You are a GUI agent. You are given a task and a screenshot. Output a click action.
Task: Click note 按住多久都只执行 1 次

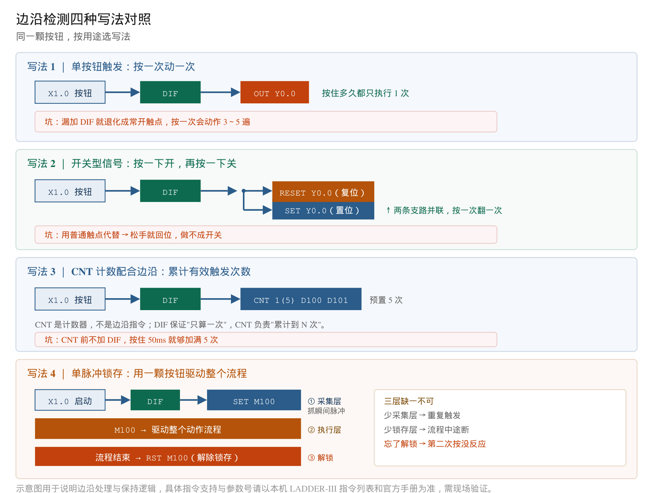[365, 93]
